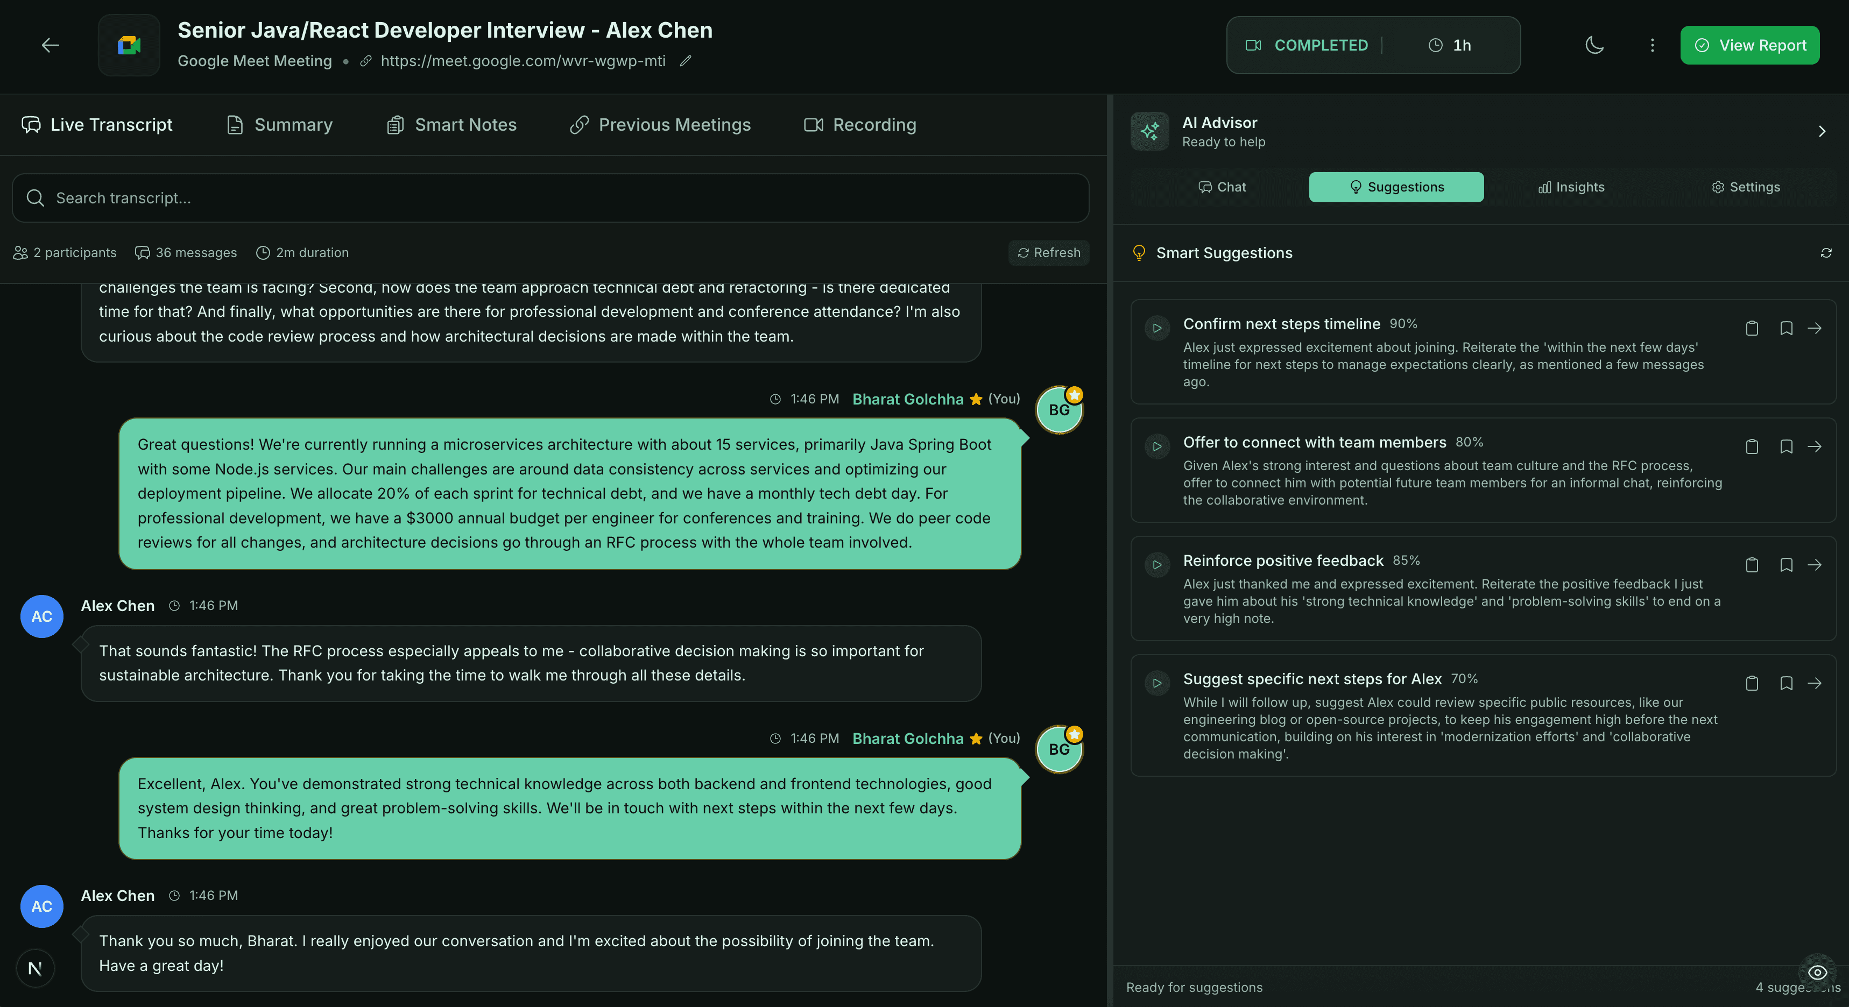Viewport: 1849px width, 1007px height.
Task: Copy the Reinforce positive feedback suggestion
Action: (x=1752, y=565)
